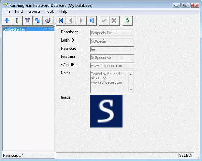Open the Tools menu

50,11
